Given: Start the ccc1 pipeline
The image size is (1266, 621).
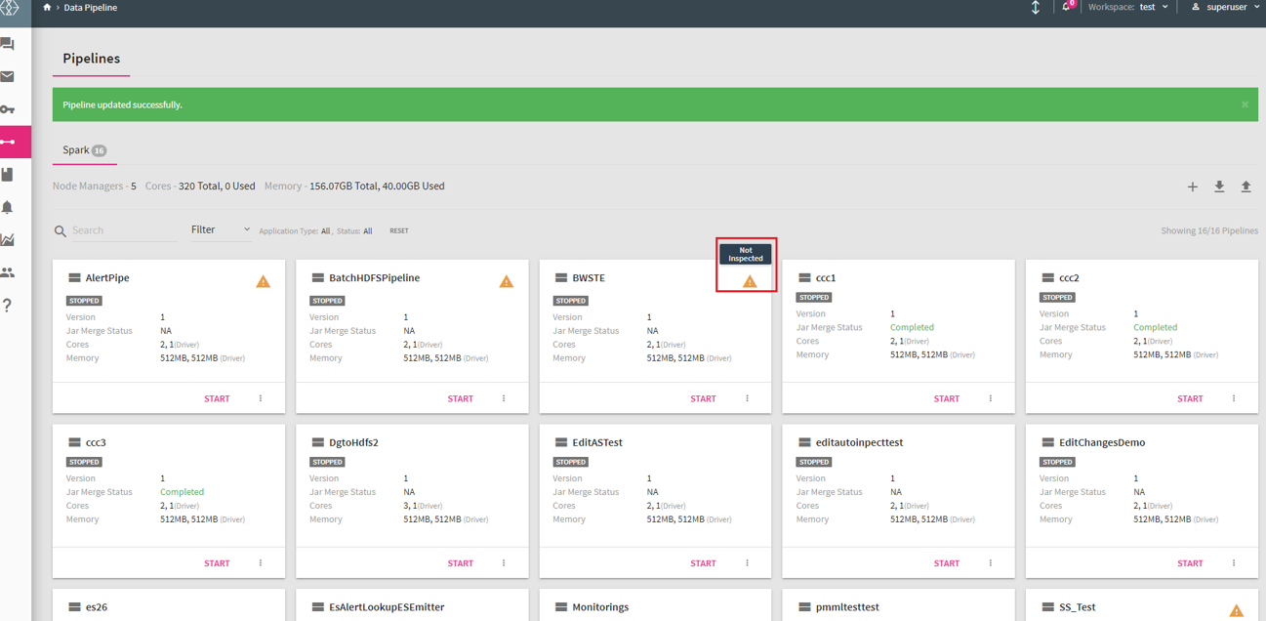Looking at the screenshot, I should 947,398.
